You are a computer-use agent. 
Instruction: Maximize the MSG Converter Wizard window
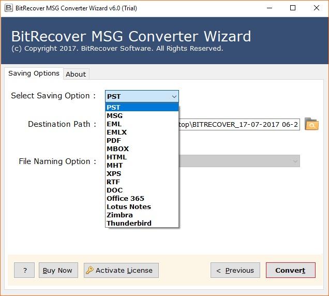293,8
